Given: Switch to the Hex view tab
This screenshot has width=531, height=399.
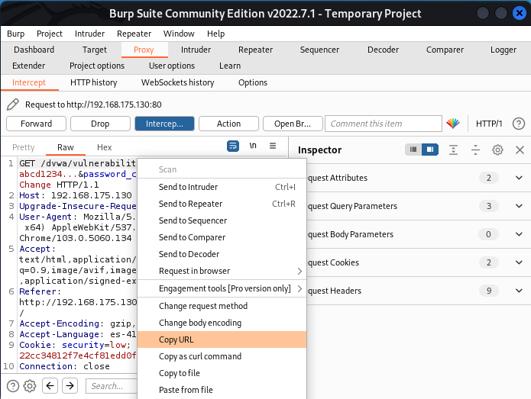Looking at the screenshot, I should 105,147.
